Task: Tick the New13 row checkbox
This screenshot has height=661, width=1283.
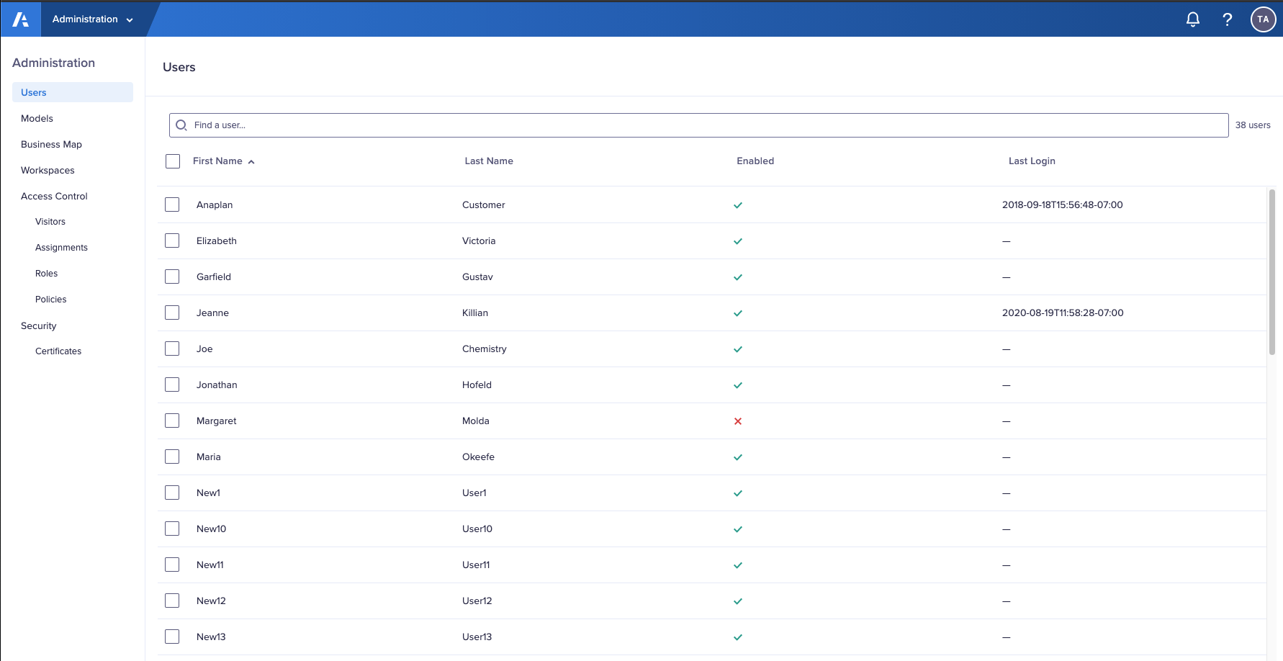Action: pyautogui.click(x=172, y=637)
